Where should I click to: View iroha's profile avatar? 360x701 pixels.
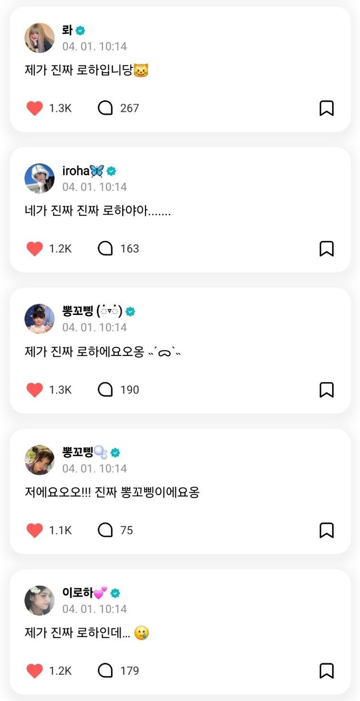(x=40, y=178)
